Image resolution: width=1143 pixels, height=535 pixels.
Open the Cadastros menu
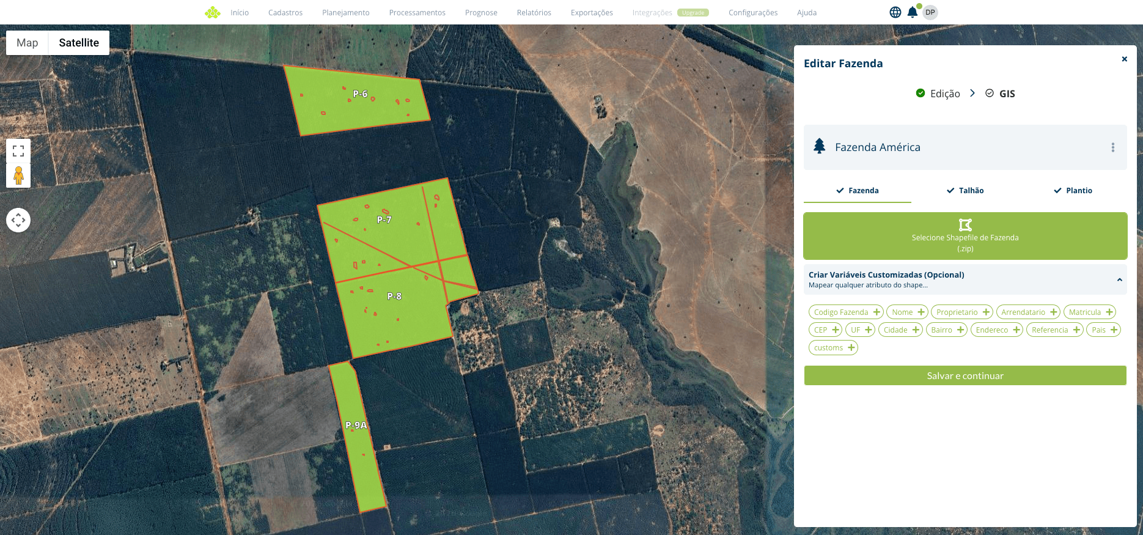point(285,12)
